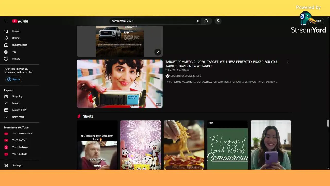Screen dimensions: 330x186
Task: Select Movies & TV label
Action: click(x=19, y=110)
